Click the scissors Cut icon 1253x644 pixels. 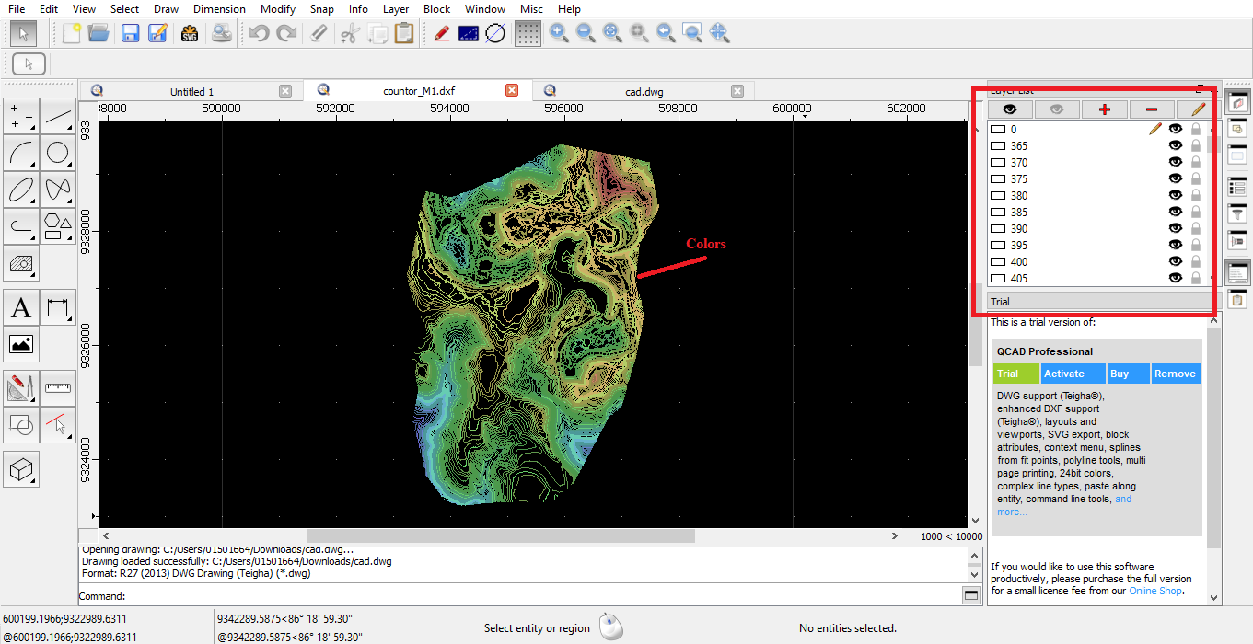coord(349,34)
